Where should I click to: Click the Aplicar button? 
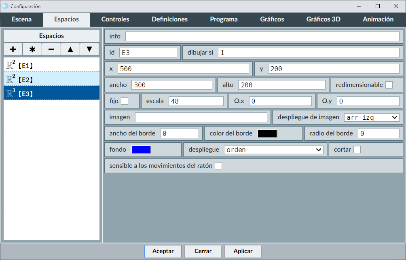click(243, 251)
